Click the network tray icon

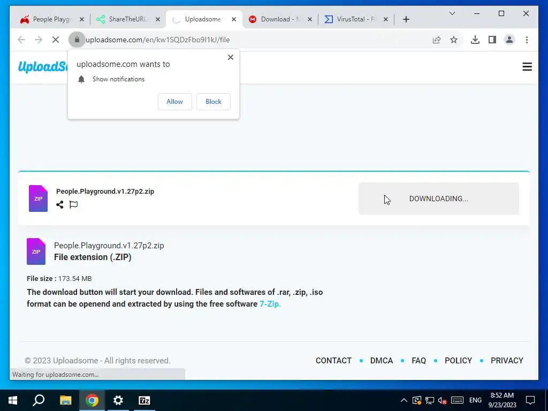[x=430, y=400]
